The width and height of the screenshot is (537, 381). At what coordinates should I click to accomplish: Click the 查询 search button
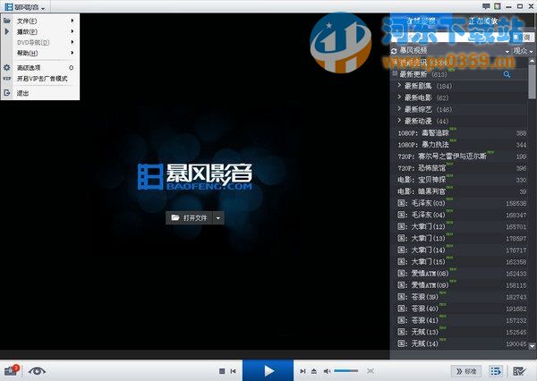click(x=523, y=37)
